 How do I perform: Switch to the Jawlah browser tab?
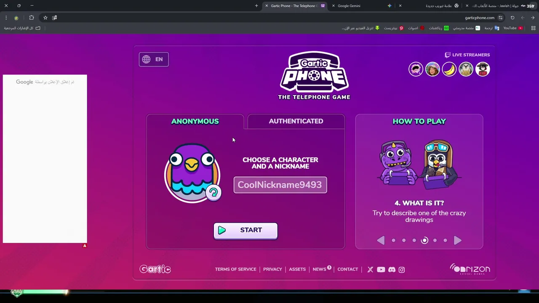tap(497, 6)
